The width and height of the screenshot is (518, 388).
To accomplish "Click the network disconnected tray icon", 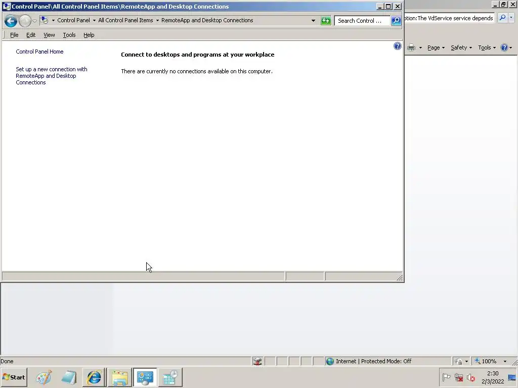I will click(458, 377).
